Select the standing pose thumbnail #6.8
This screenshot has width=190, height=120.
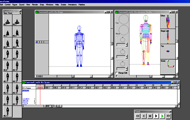tap(17, 54)
